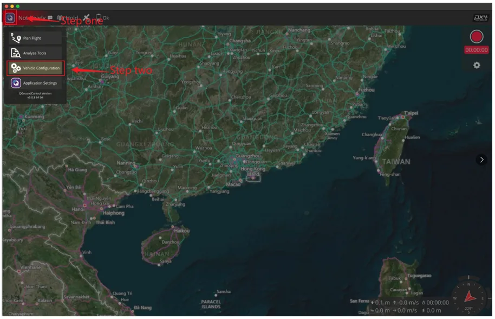Open the Analyze Tools menu entry

(35, 53)
